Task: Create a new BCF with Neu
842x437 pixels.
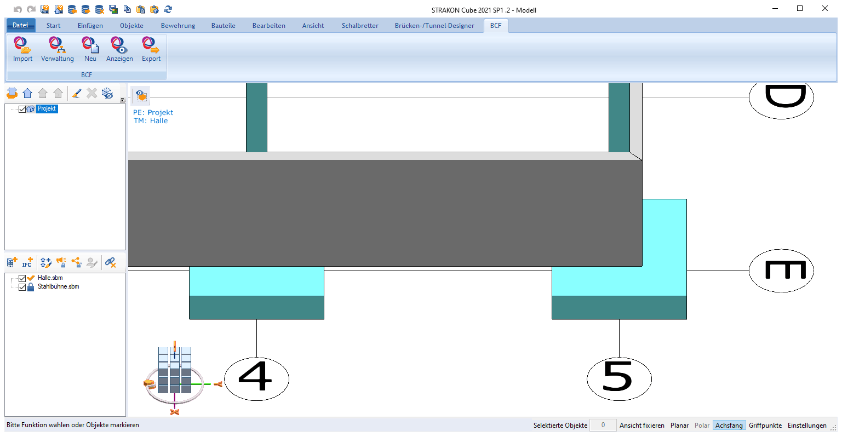Action: coord(90,45)
